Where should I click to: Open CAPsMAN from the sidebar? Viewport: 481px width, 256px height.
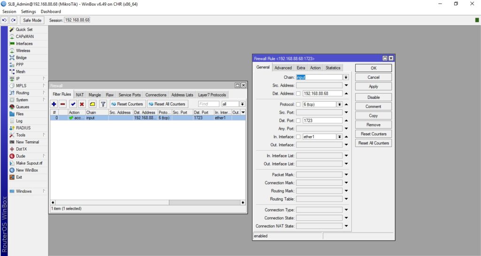click(x=24, y=37)
